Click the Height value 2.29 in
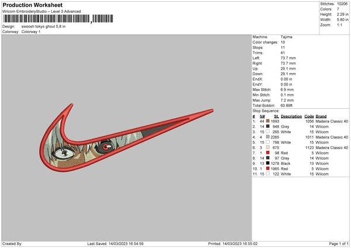 [342, 14]
